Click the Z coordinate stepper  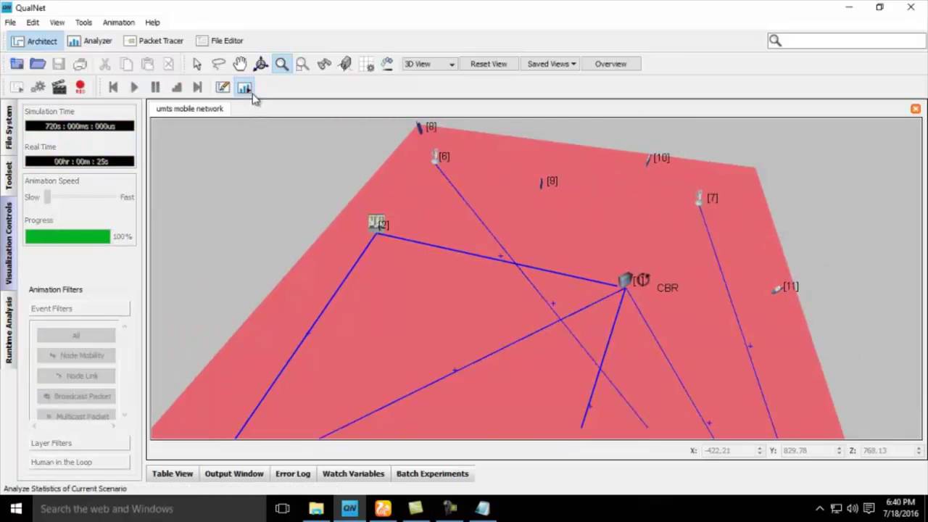click(919, 450)
